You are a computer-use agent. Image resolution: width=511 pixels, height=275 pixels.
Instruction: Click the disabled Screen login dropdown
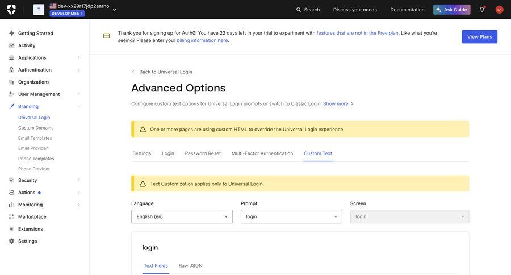point(409,216)
